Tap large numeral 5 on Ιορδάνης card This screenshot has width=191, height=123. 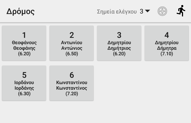tap(24, 75)
